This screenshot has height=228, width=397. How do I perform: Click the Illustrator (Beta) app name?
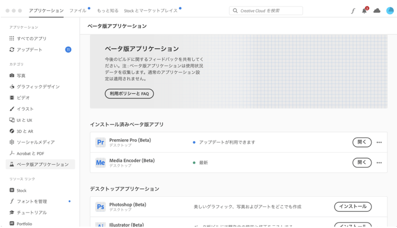click(127, 224)
